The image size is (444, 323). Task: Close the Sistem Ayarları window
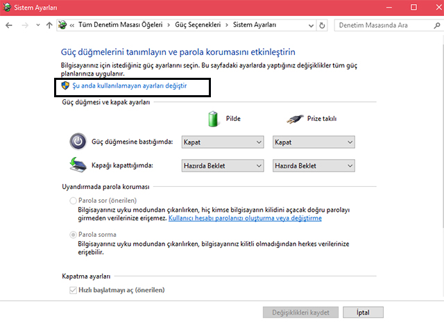click(x=438, y=8)
